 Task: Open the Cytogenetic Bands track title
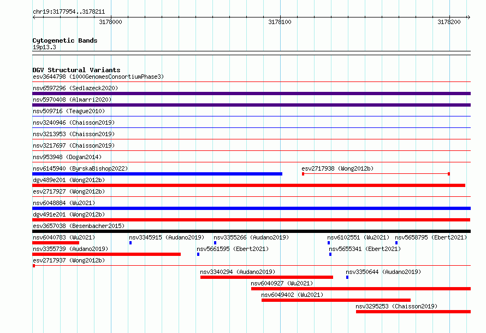(x=65, y=40)
